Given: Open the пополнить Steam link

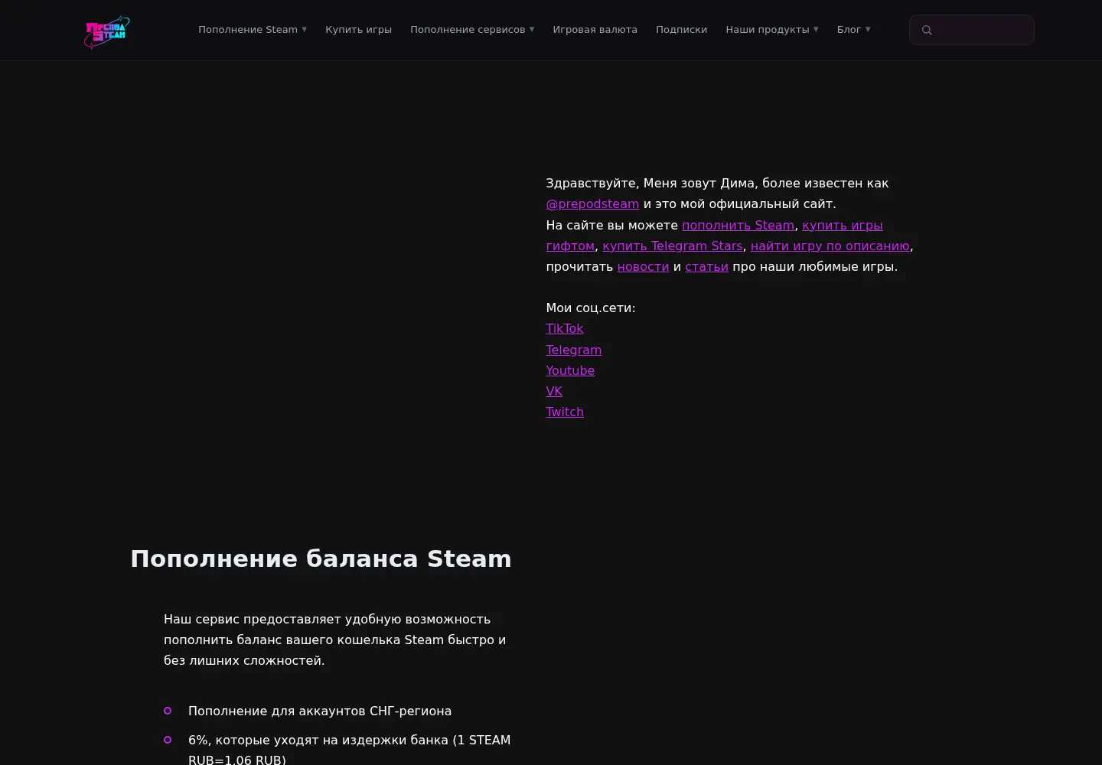Looking at the screenshot, I should [738, 225].
